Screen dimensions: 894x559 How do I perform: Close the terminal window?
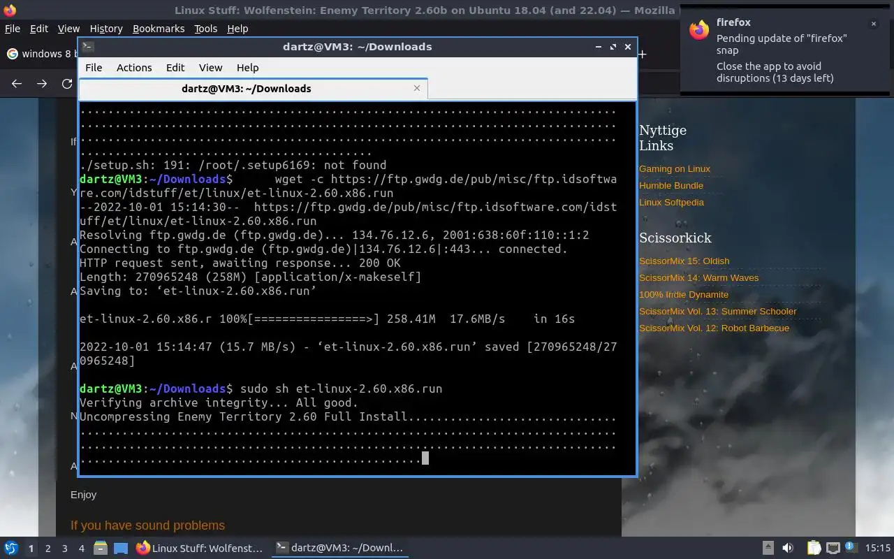(x=628, y=47)
